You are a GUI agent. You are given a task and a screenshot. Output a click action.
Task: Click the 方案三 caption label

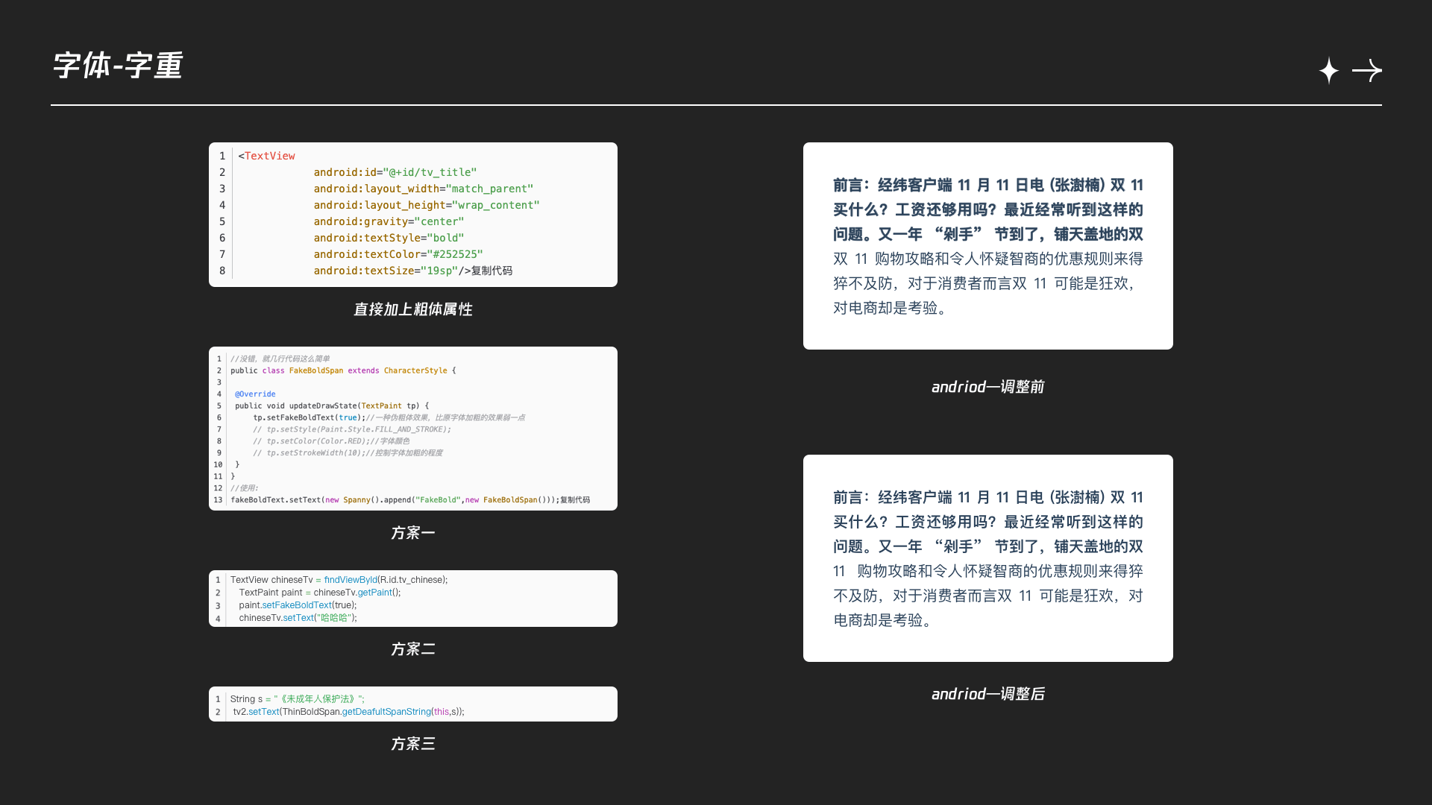point(412,744)
